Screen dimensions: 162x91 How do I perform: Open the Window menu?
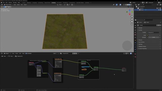point(15,3)
